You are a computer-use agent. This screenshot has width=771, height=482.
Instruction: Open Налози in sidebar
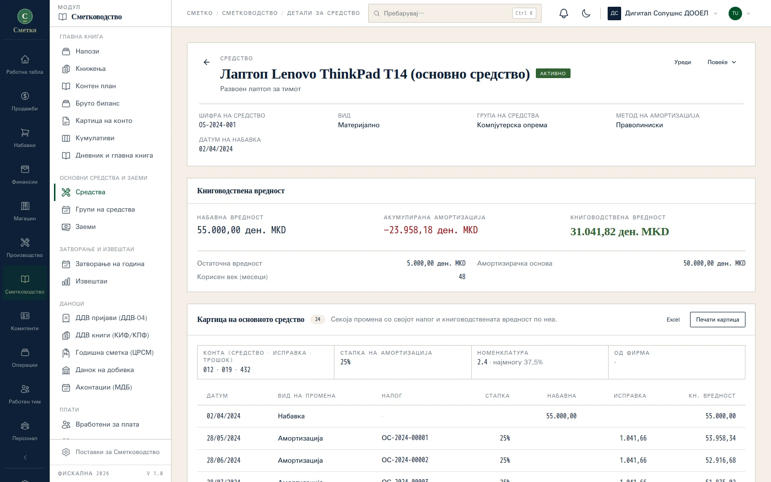pyautogui.click(x=111, y=52)
